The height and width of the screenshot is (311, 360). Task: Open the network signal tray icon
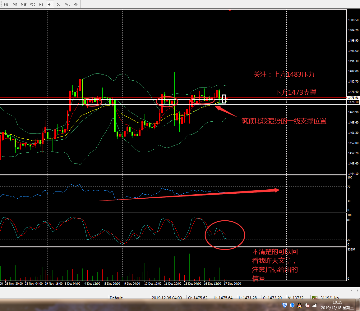pyautogui.click(x=315, y=305)
